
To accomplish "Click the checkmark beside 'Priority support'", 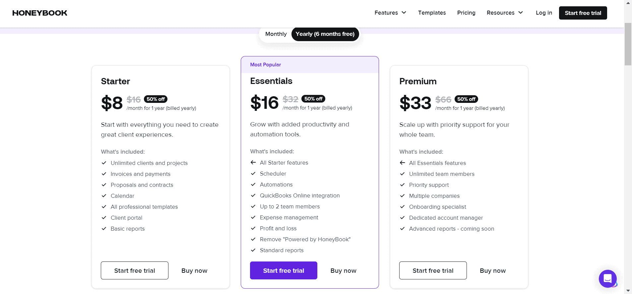I will (402, 185).
